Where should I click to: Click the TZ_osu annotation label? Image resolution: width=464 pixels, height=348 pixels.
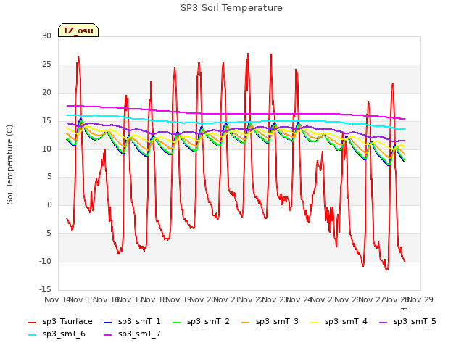(78, 30)
